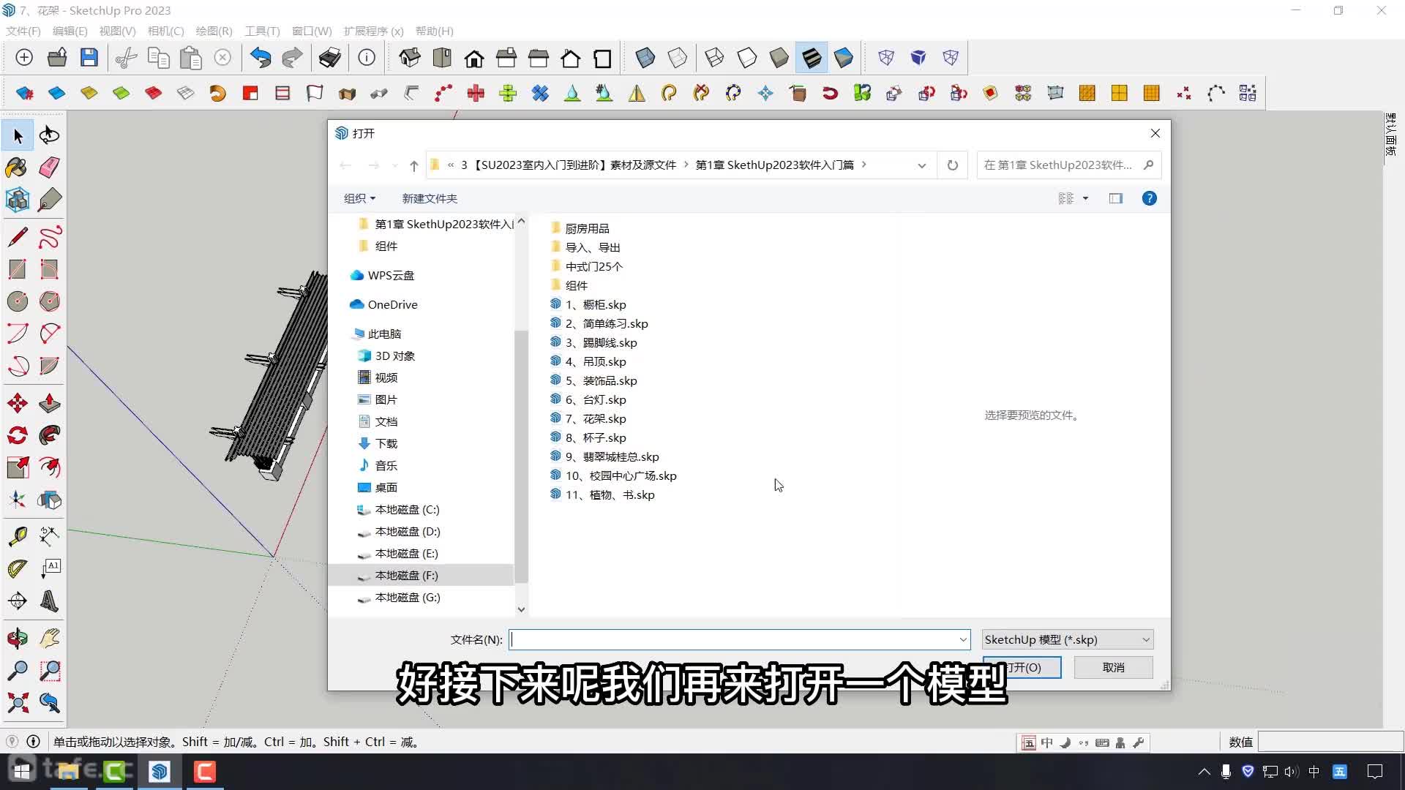Show hidden system tray icons
The height and width of the screenshot is (790, 1405).
tap(1204, 772)
